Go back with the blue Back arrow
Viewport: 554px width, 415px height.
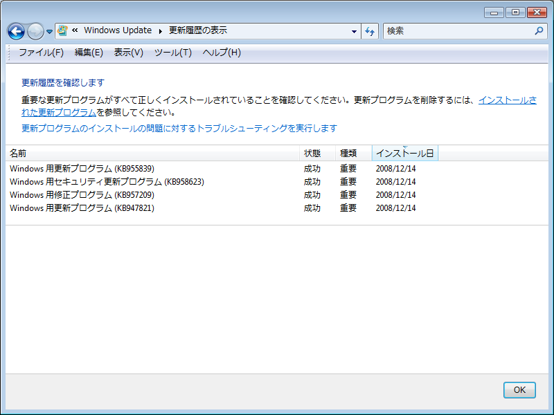[16, 31]
